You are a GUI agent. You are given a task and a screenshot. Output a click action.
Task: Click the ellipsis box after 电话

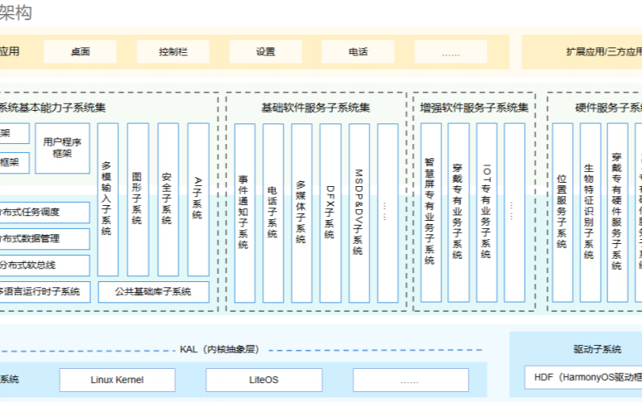451,51
